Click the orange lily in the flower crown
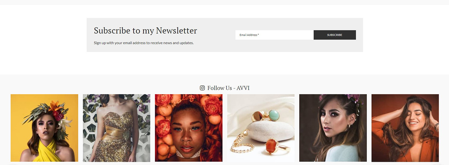 pyautogui.click(x=55, y=106)
